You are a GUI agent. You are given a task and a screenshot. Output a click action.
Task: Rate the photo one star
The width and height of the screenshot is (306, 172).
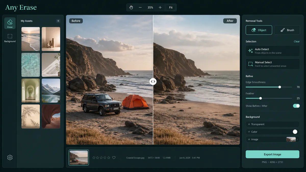point(94,158)
